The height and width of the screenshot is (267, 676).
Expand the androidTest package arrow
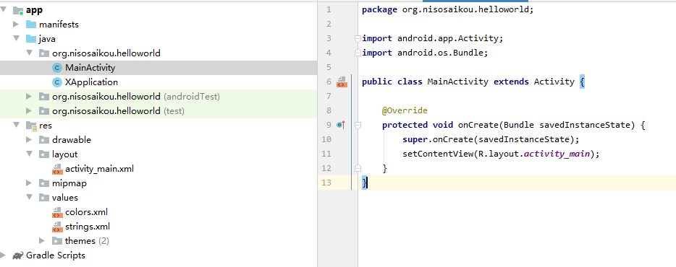click(x=30, y=96)
